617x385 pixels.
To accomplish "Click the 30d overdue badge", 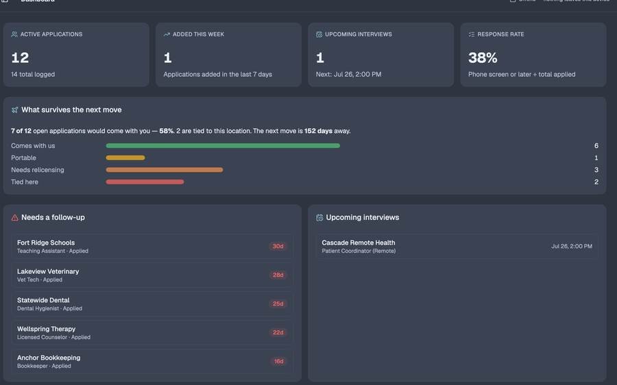I will point(278,246).
